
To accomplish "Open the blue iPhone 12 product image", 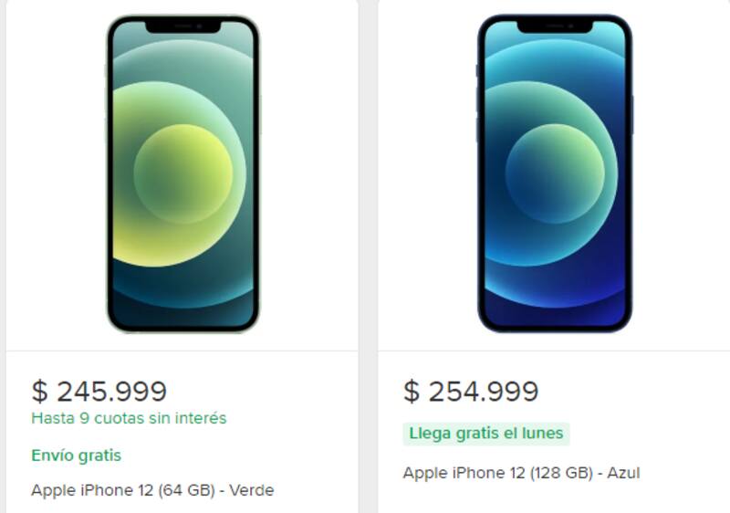I will 555,173.
